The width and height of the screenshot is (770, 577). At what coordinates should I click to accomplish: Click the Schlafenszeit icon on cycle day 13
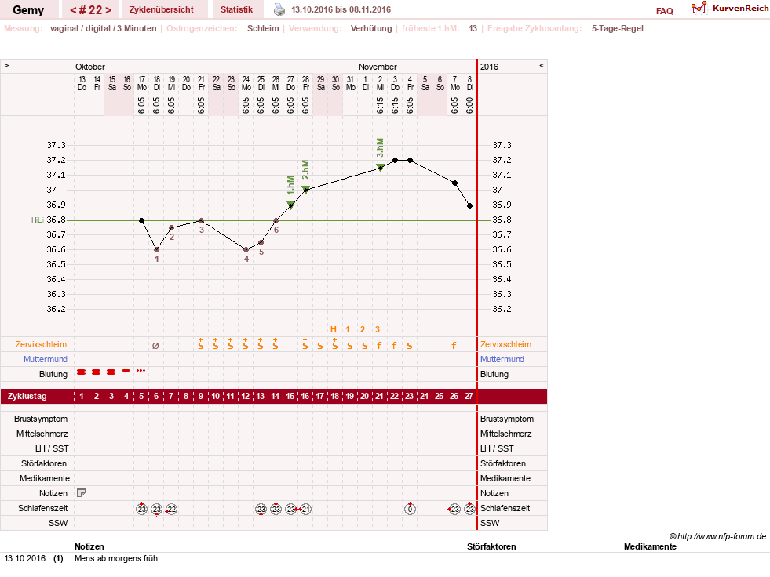pos(261,510)
